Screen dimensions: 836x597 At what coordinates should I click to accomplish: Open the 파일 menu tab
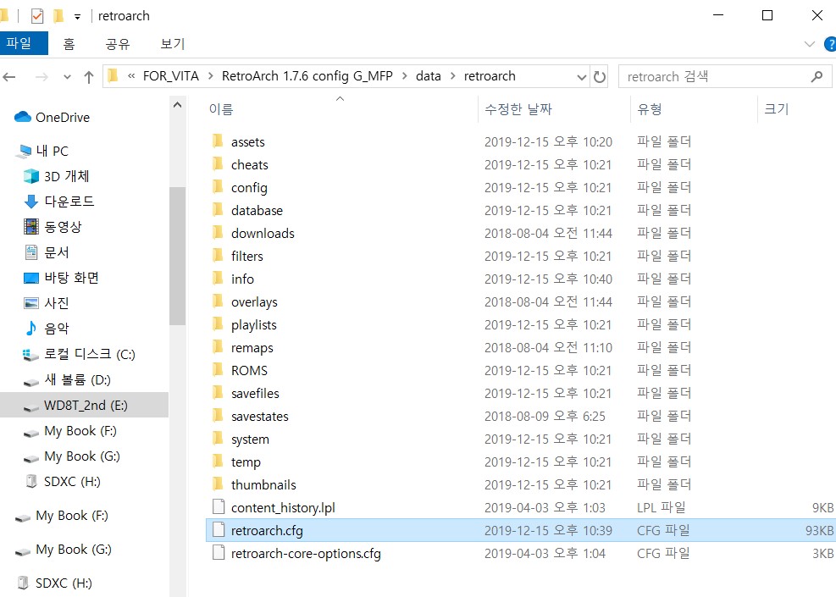point(24,43)
